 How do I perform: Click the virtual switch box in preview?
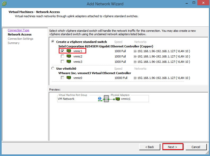click(x=106, y=99)
